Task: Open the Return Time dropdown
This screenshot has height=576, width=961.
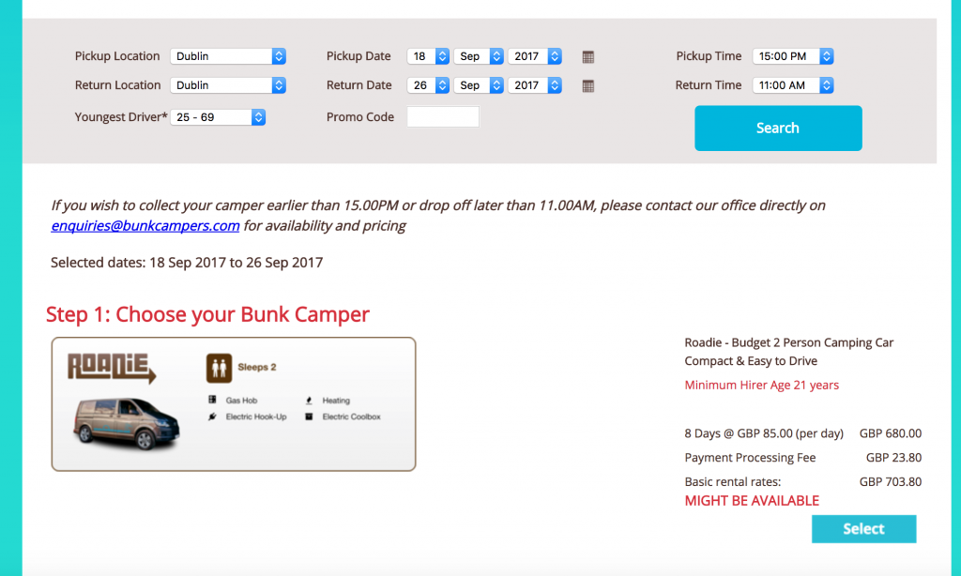Action: (793, 85)
